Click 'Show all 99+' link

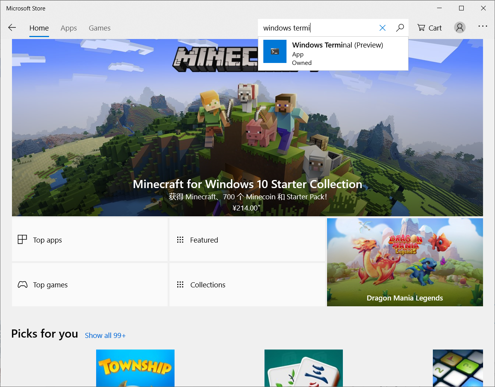[x=105, y=335]
